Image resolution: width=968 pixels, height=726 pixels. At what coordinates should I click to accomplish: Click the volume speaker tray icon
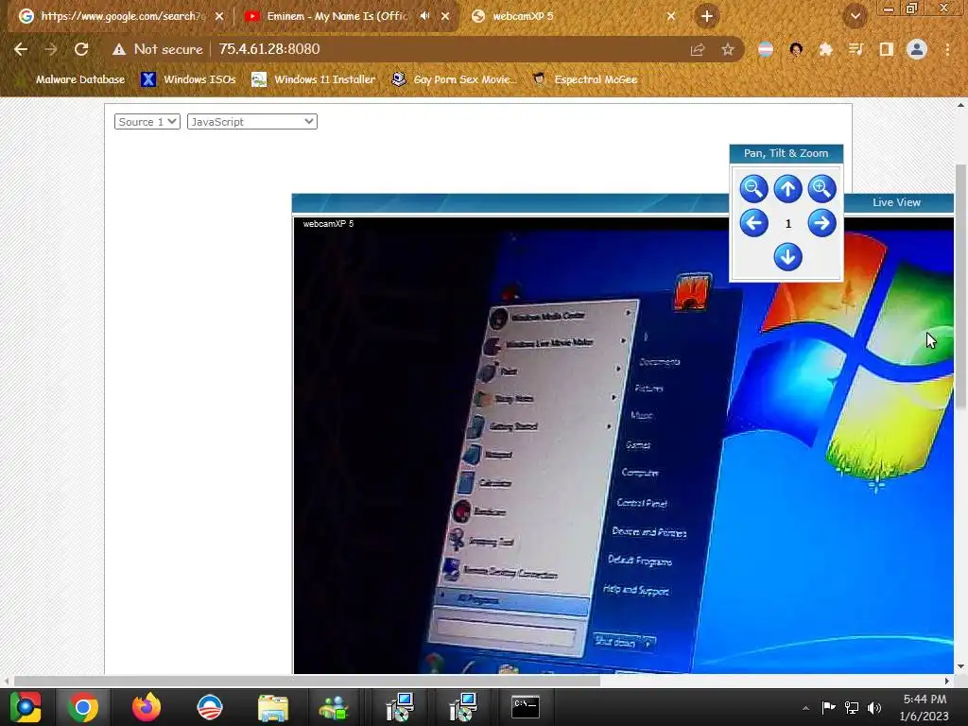pos(874,707)
